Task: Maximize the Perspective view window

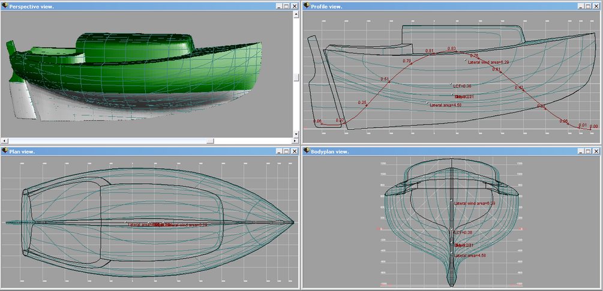Action: (x=287, y=6)
